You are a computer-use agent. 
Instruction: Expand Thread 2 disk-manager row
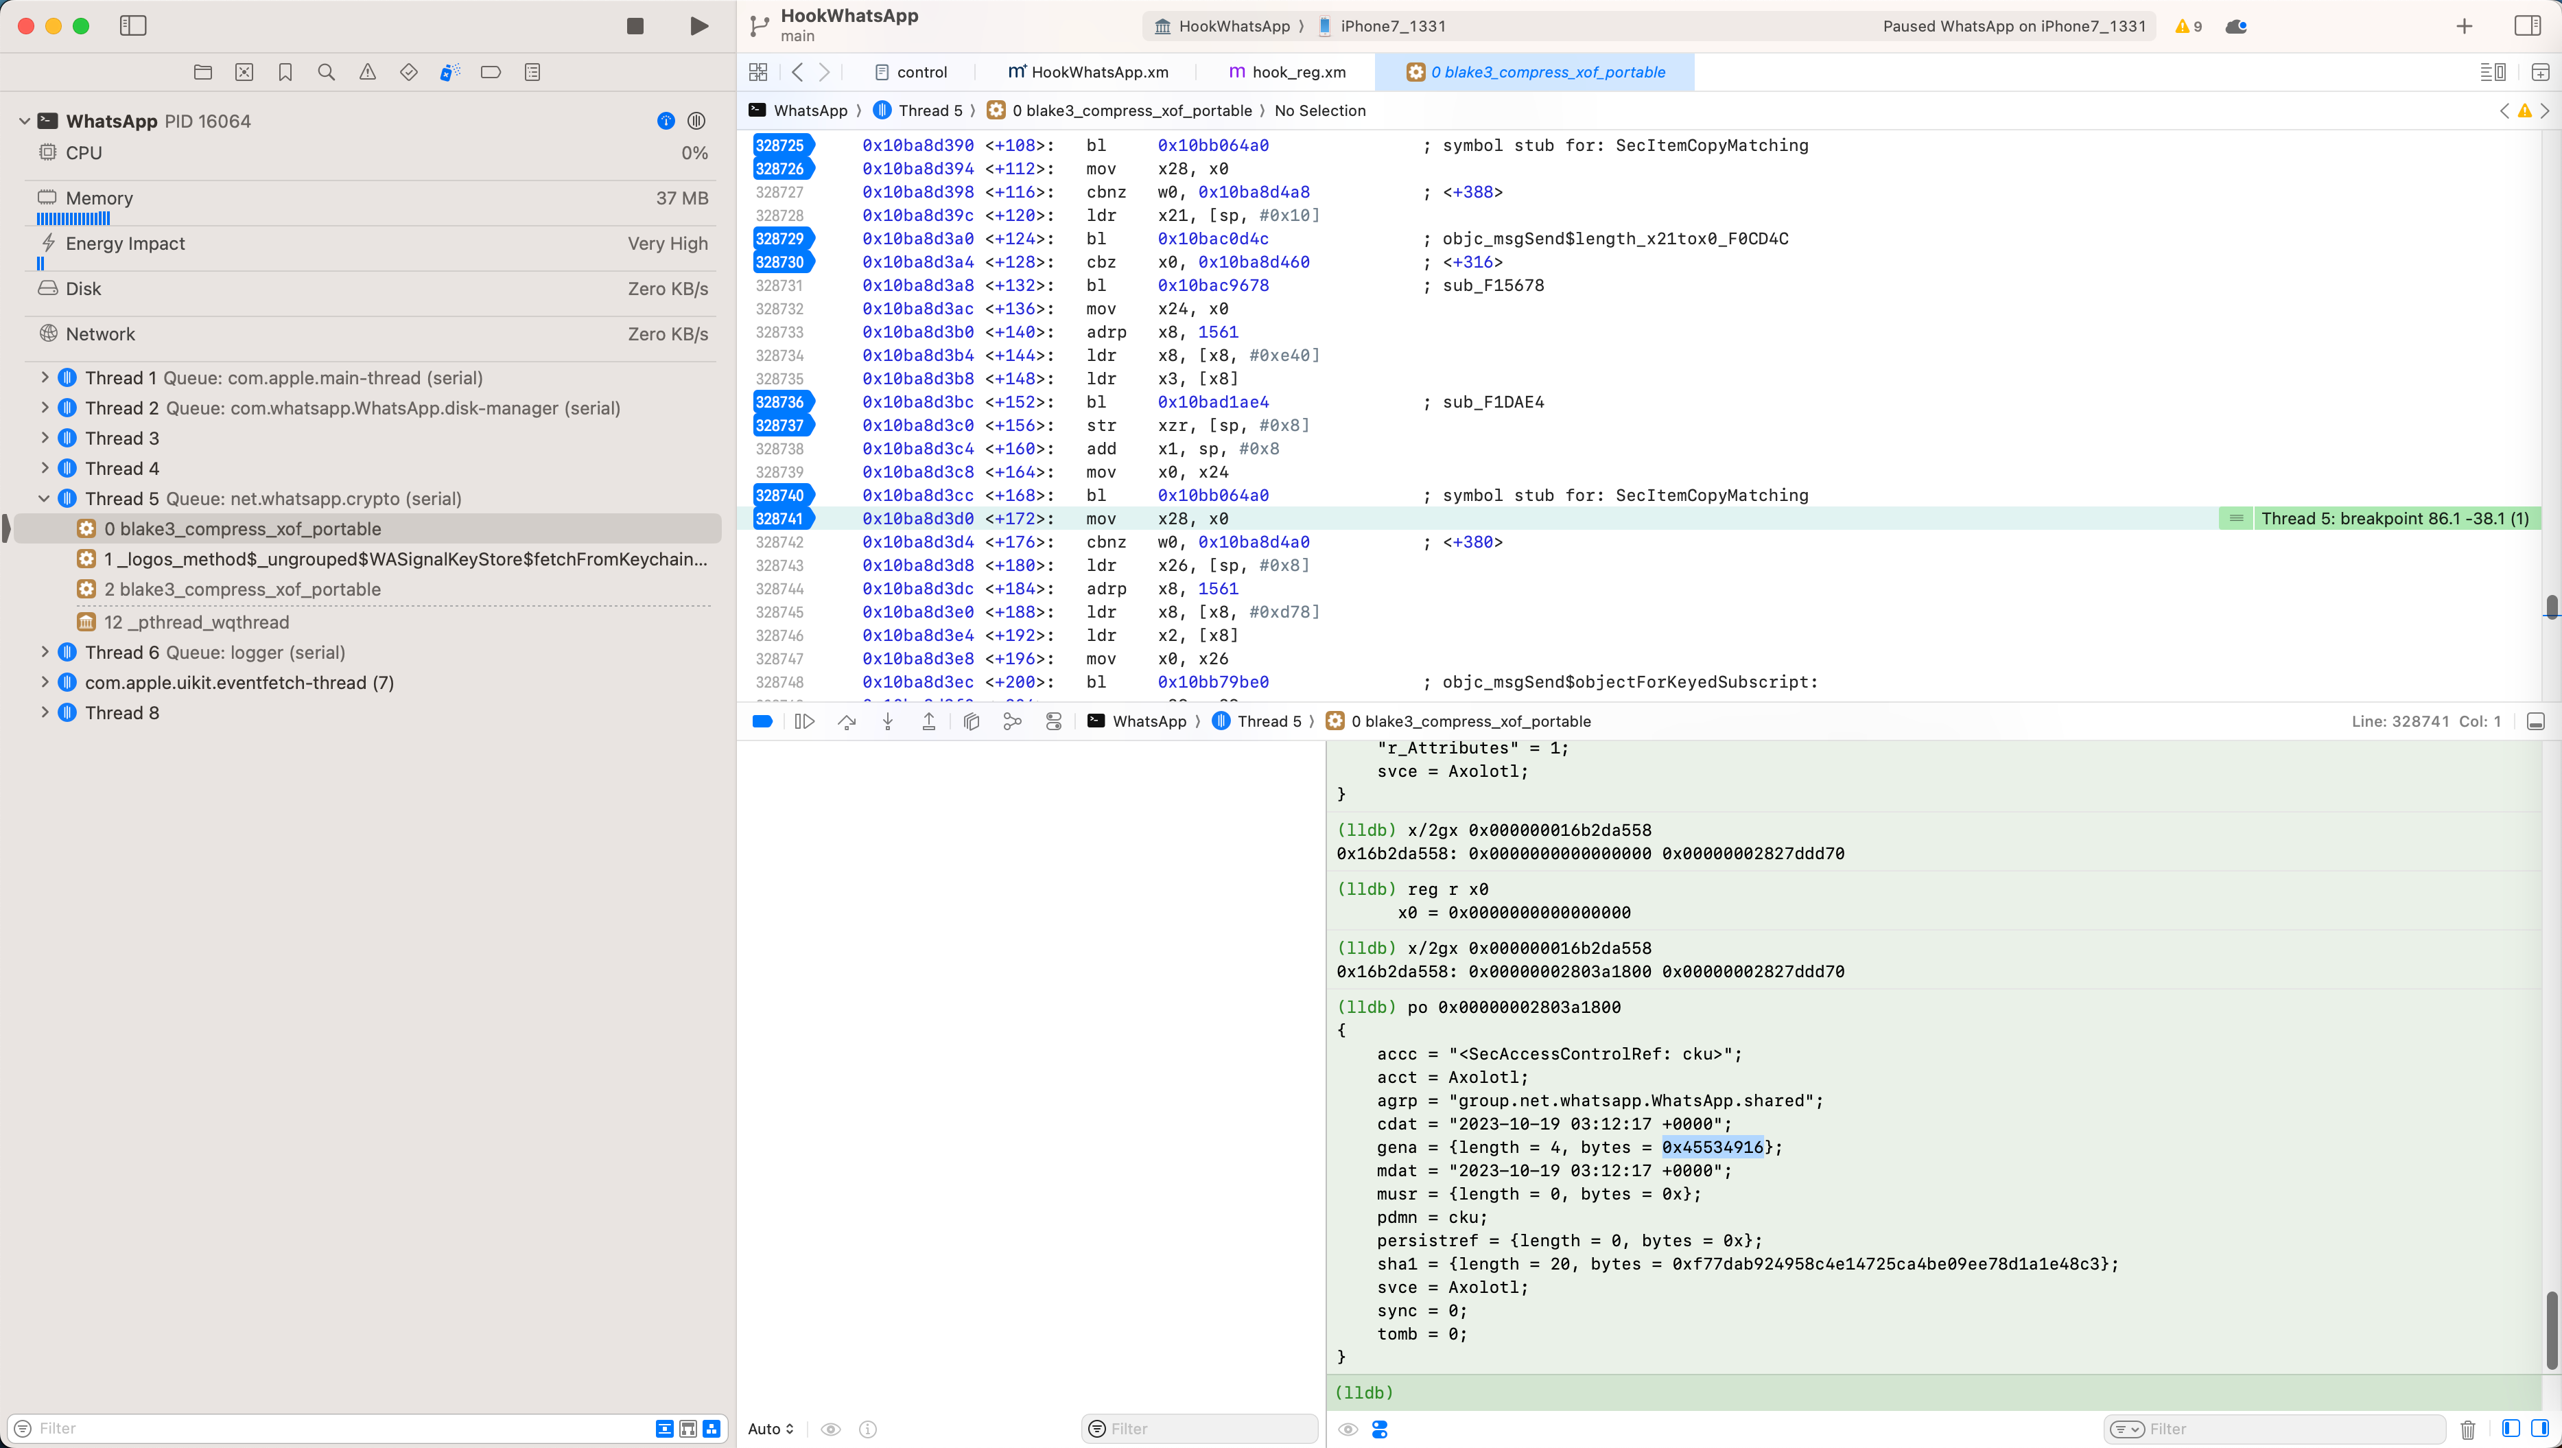[x=44, y=408]
